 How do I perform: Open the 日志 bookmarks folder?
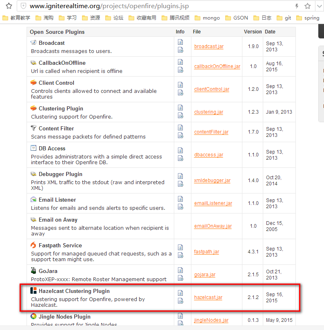click(262, 18)
